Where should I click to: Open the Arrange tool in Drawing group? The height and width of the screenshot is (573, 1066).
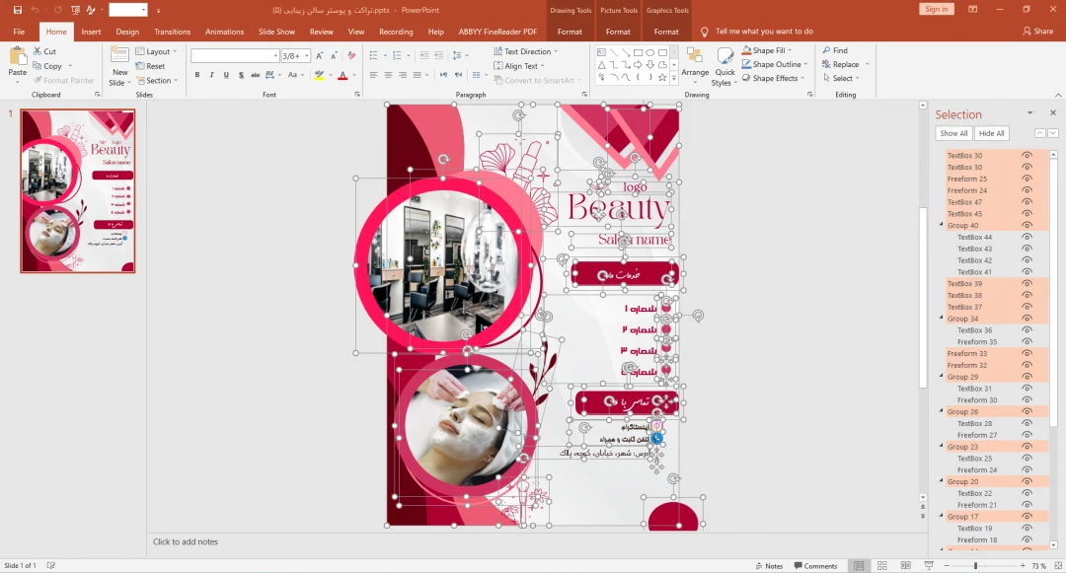pos(695,61)
